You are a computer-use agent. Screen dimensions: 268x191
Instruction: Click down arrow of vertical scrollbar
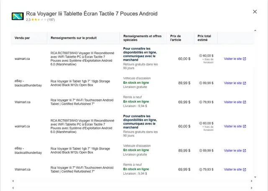coord(255,177)
